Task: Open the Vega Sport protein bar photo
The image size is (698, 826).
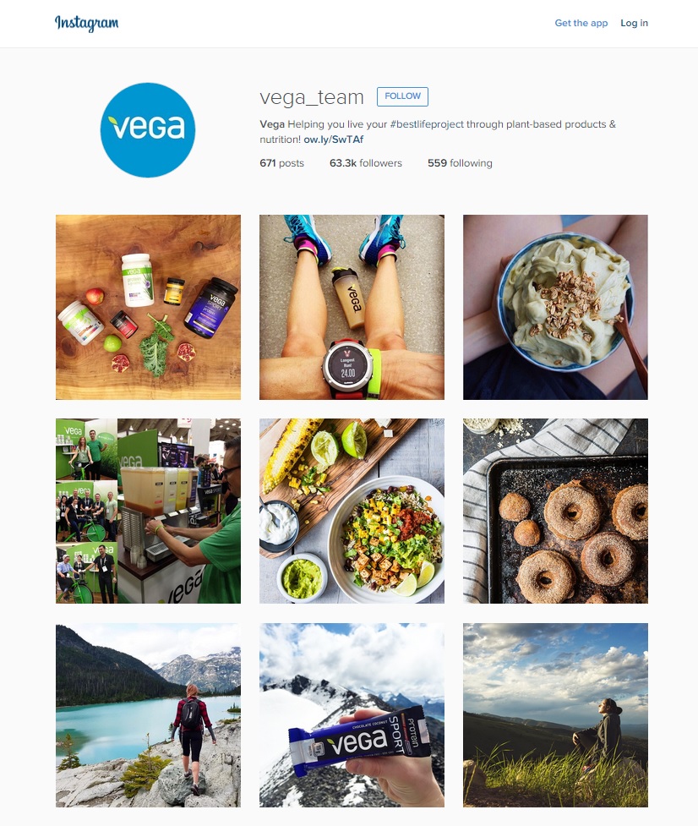Action: [x=352, y=715]
